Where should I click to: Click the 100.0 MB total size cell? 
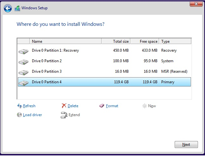(121, 61)
